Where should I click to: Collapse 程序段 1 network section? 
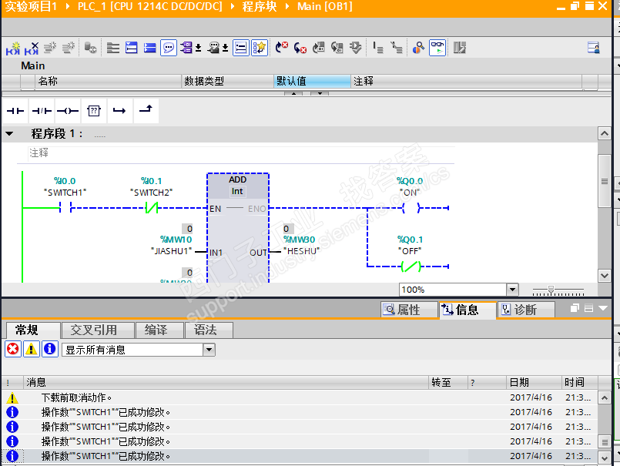click(8, 132)
